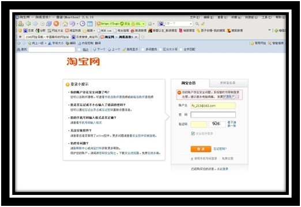
Task: Open the 工具 menu
Action: click(x=266, y=17)
